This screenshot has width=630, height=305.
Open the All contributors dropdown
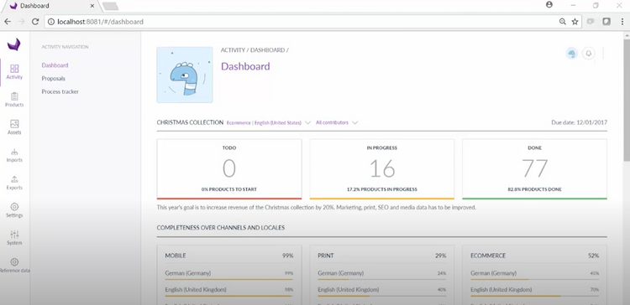click(x=337, y=122)
